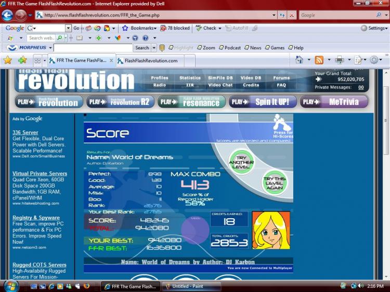390x292 pixels.
Task: Open the Virtual Private Servers ad link
Action: point(40,174)
